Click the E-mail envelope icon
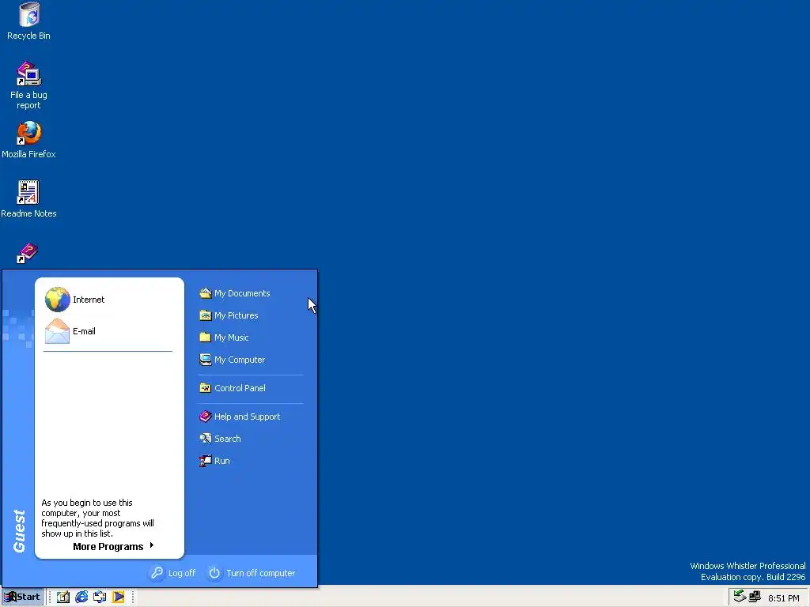810x607 pixels. (x=57, y=331)
